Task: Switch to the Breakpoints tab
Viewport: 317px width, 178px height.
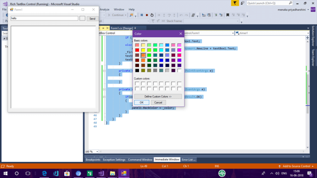Action: (93, 159)
